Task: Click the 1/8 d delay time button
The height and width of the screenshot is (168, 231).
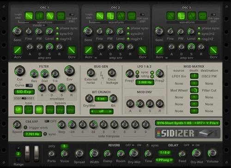Action: (164, 153)
